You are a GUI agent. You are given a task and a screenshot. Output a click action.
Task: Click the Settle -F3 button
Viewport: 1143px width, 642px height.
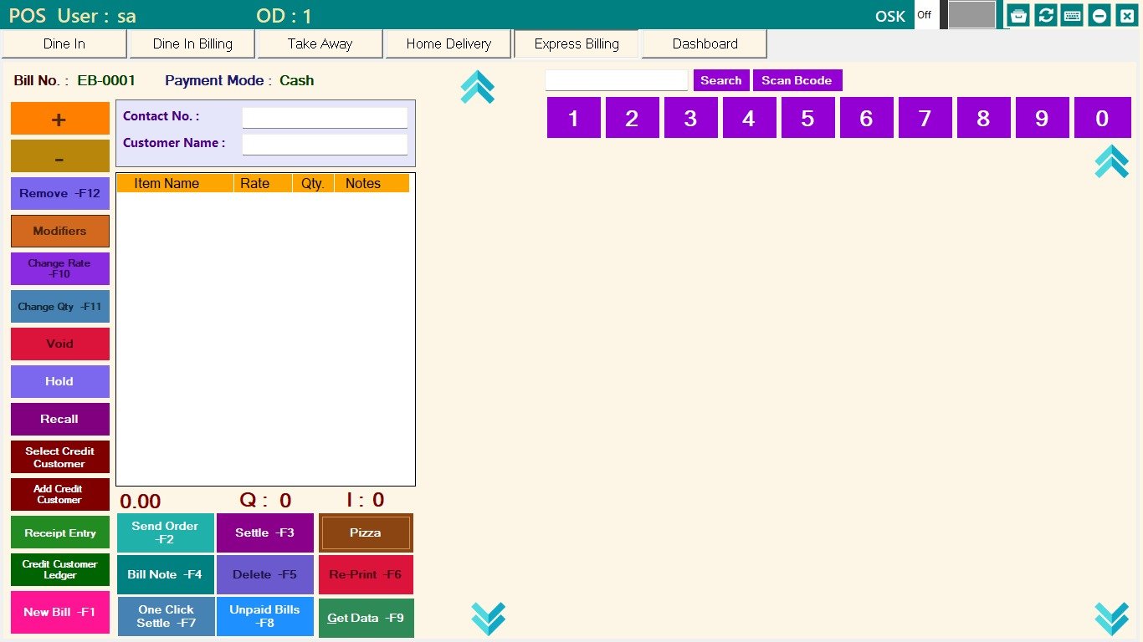click(264, 533)
